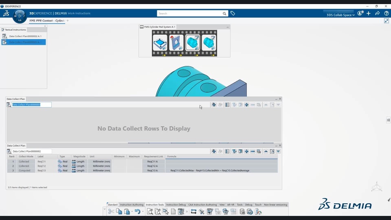Click the Copy icon in action bar
Screen dimensions: 391x220
119,211
